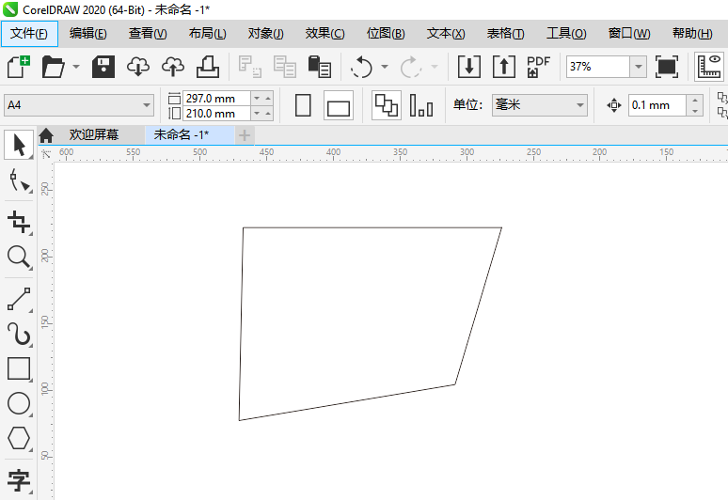Toggle full-screen preview

[667, 67]
